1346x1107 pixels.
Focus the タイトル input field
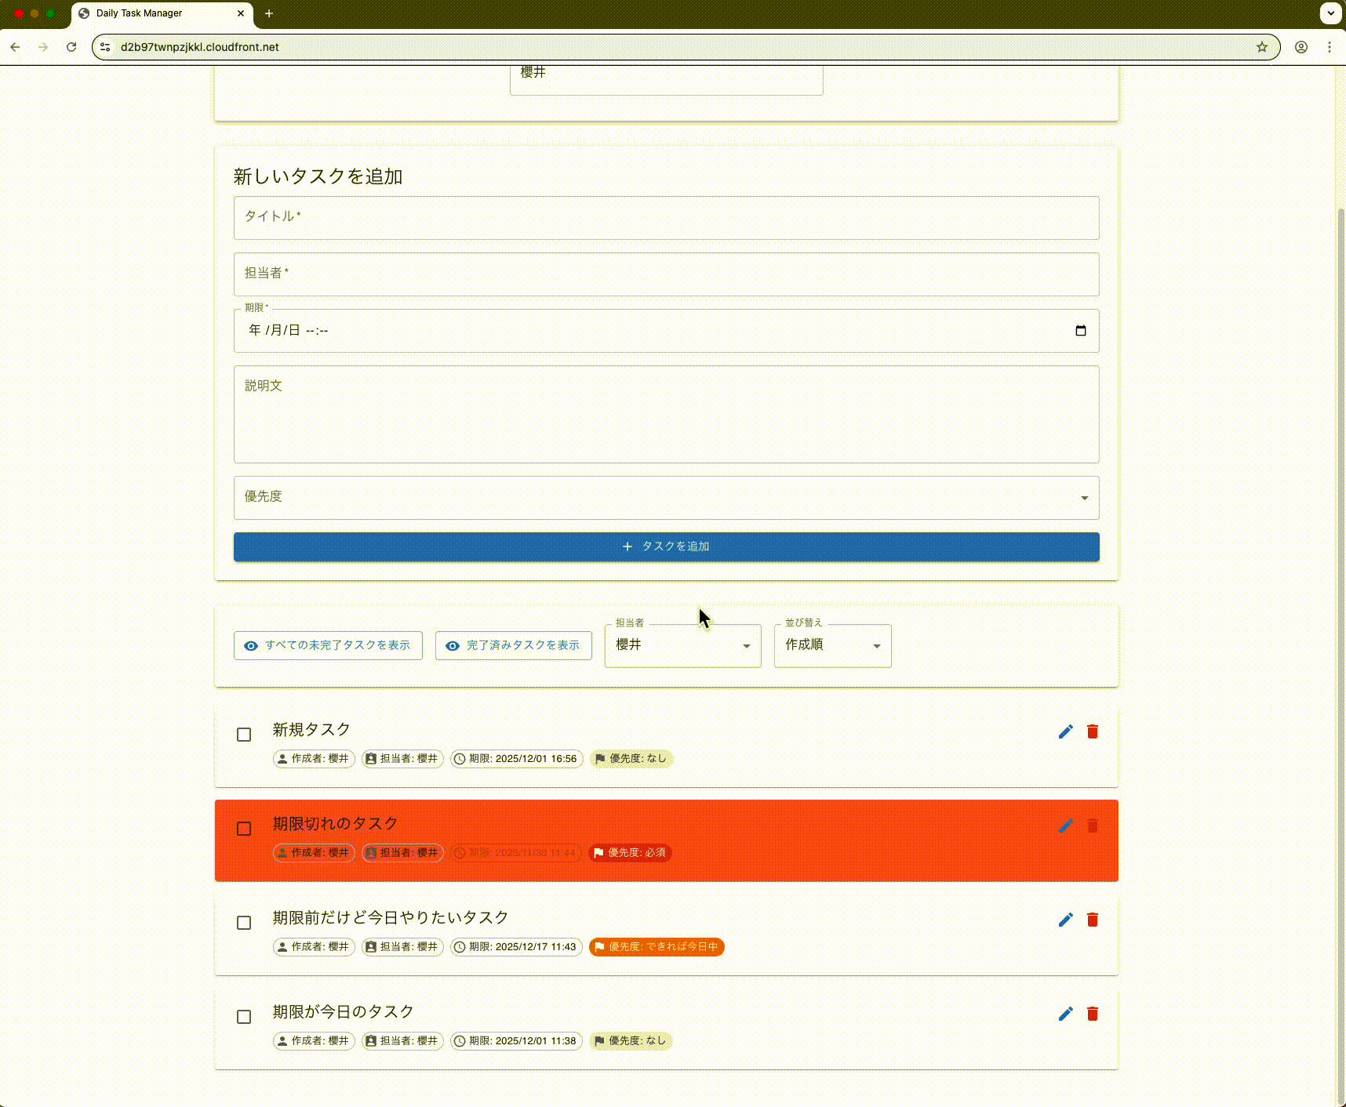coord(666,218)
